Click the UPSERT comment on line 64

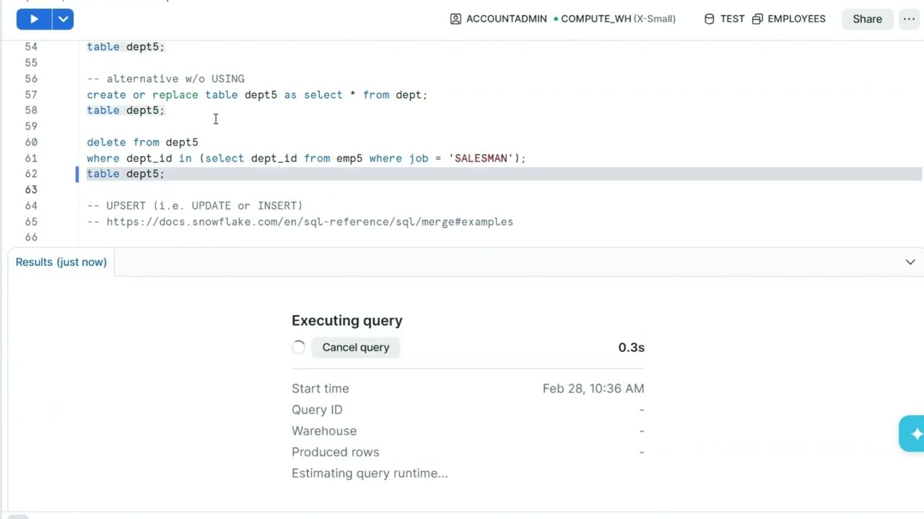pyautogui.click(x=195, y=206)
